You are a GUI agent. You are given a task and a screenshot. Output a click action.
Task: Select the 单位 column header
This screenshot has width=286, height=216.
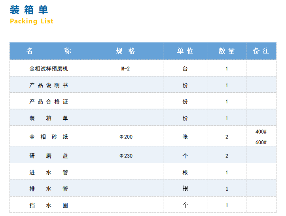point(185,51)
